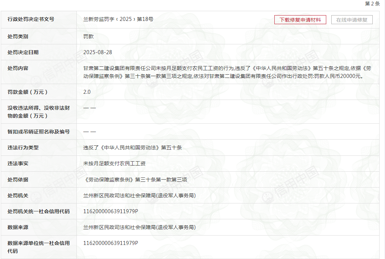
Task: Click the credit code in 数据来源单位统一社会信用代码 row
Action: point(111,243)
